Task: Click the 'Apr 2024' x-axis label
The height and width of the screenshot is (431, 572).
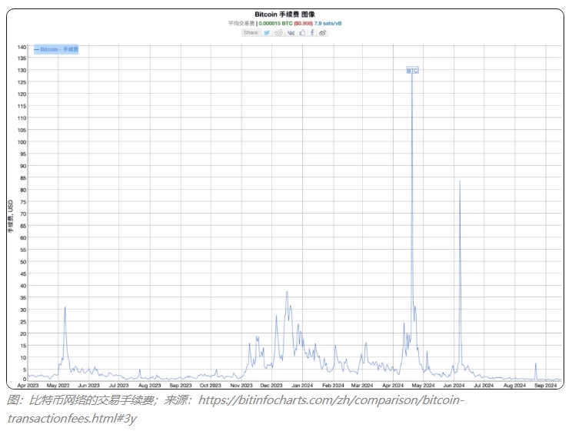Action: coord(393,385)
